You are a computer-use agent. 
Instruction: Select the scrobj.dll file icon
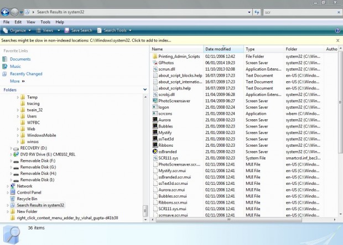pyautogui.click(x=155, y=95)
